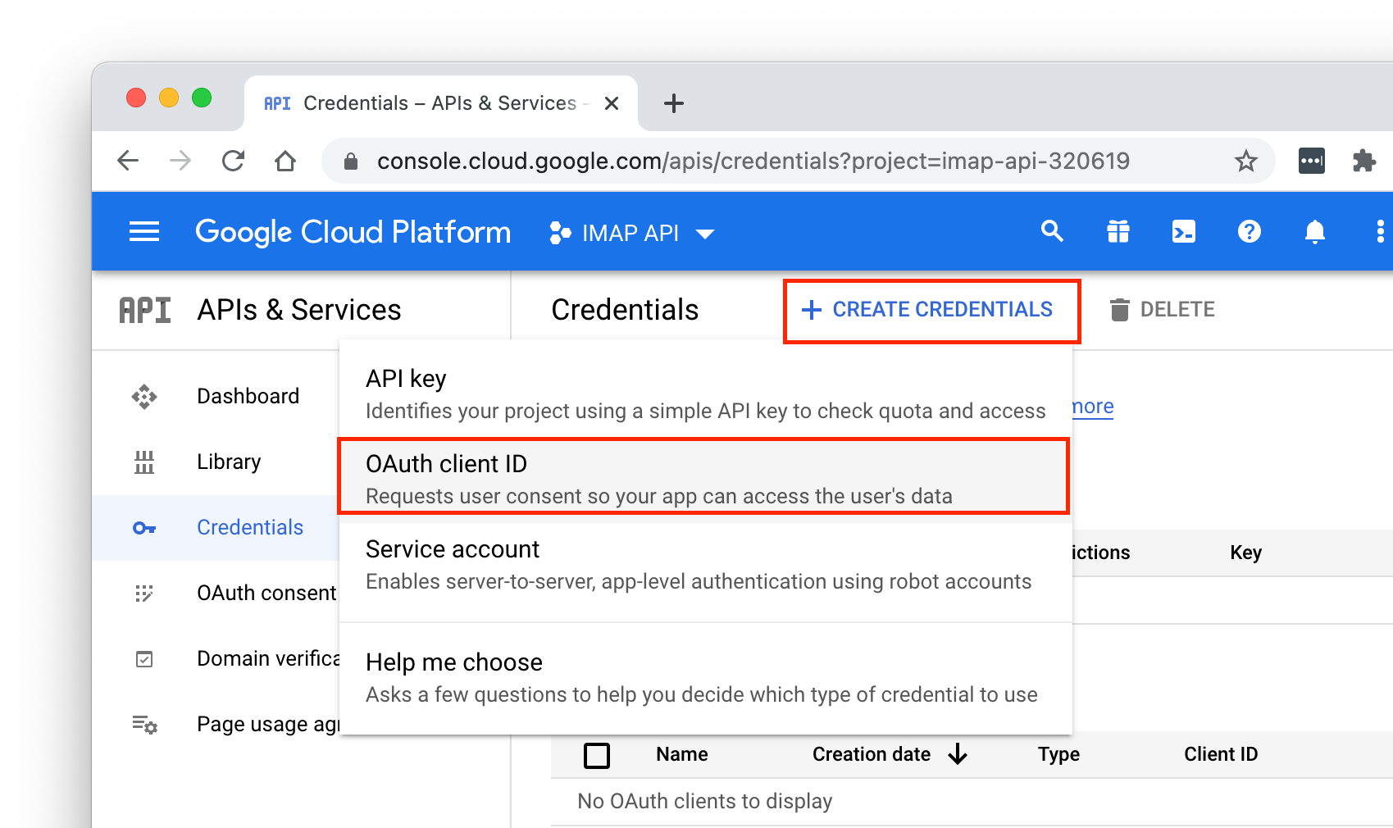Open Credentials in sidebar
The width and height of the screenshot is (1393, 828).
pos(250,527)
